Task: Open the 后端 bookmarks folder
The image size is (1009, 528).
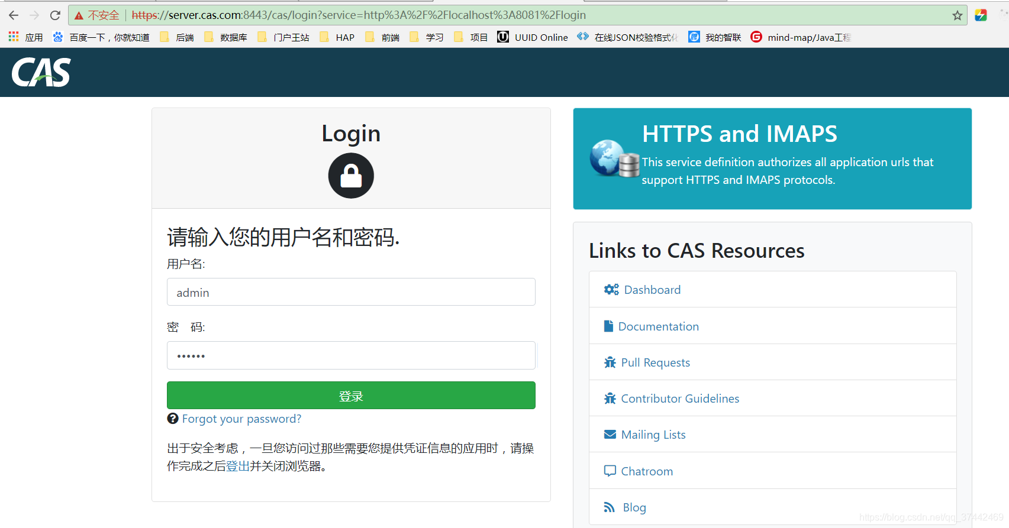Action: [177, 37]
